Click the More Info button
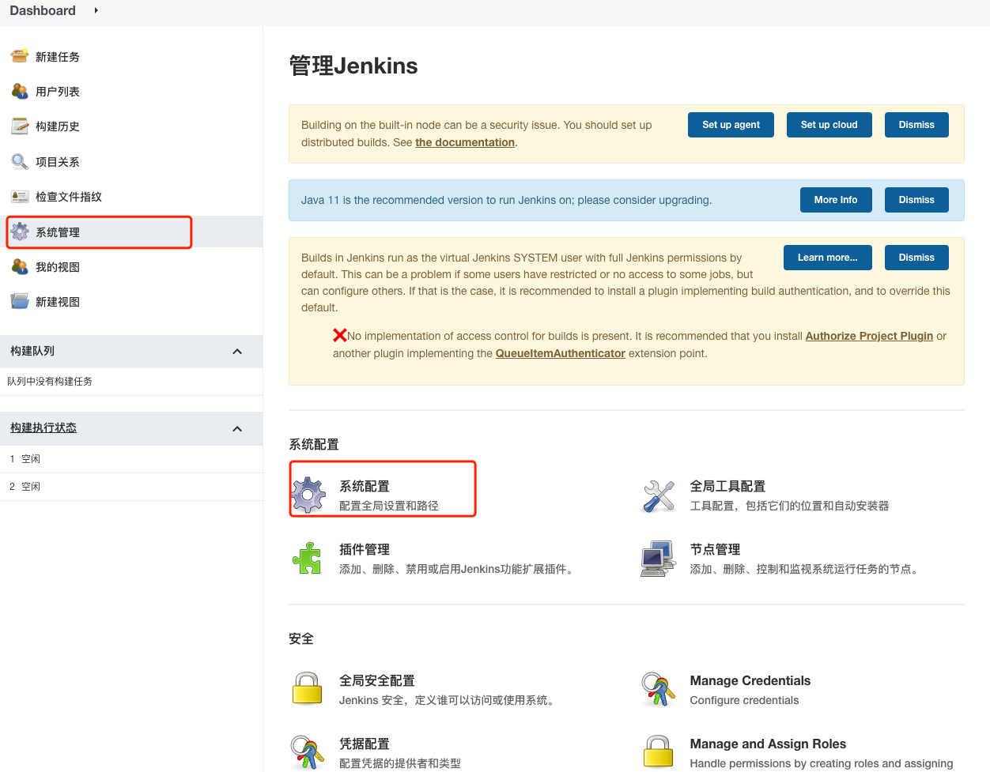 836,200
